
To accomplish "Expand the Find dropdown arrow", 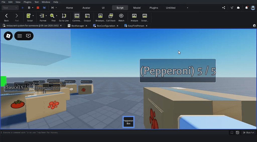I will tap(56, 16).
